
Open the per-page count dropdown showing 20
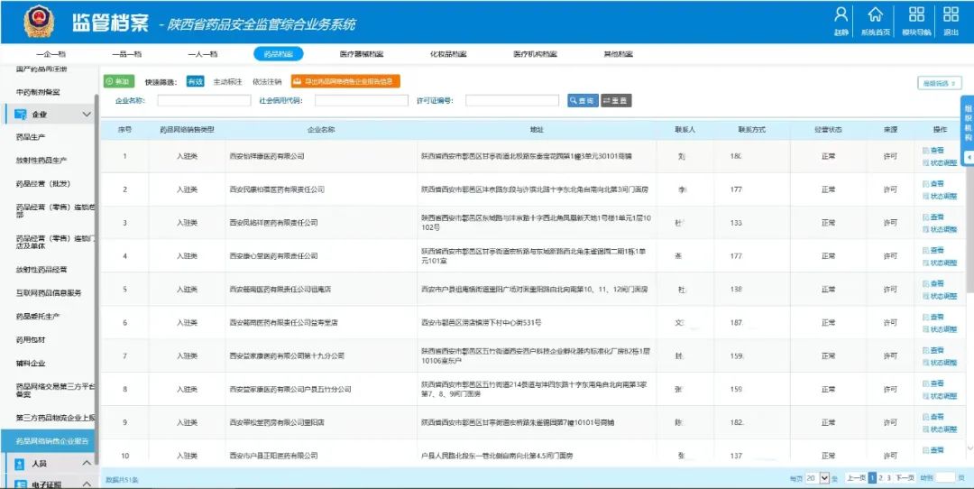click(x=812, y=477)
